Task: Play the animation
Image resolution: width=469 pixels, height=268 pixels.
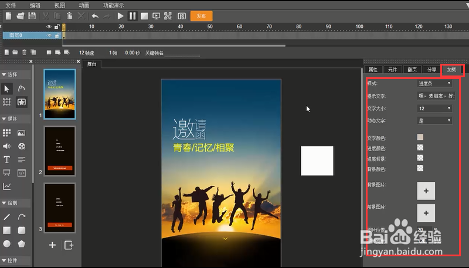Action: coord(121,16)
